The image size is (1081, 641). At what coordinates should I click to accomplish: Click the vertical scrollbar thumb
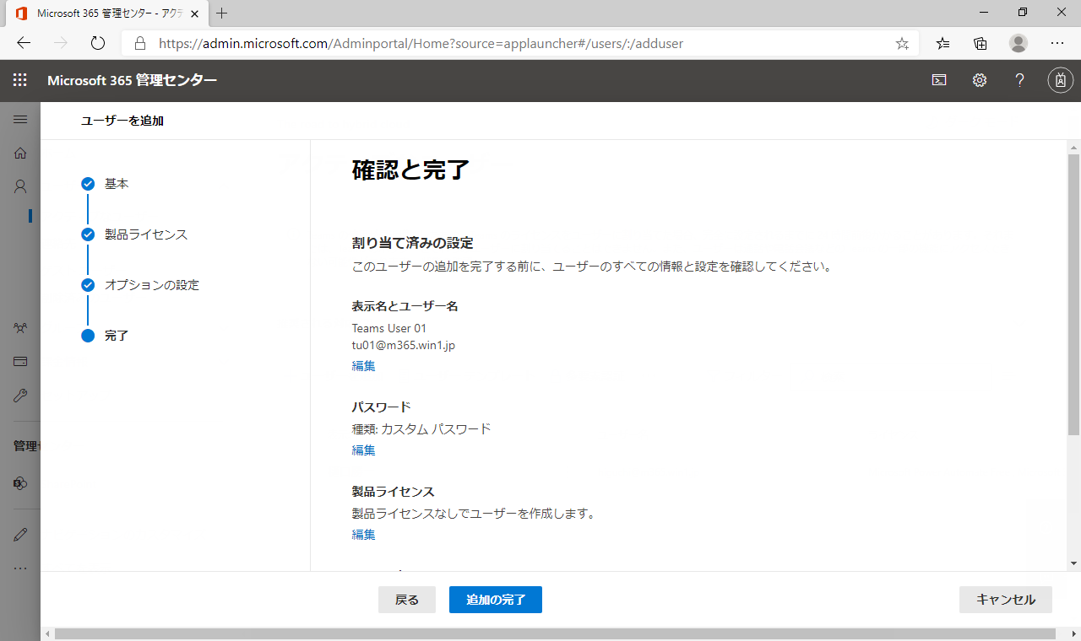(1073, 295)
